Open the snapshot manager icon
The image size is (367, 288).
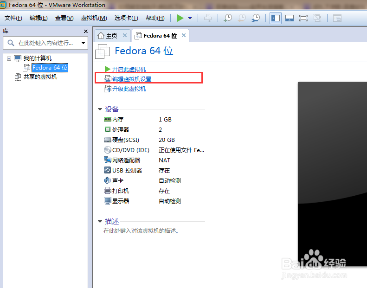[256, 18]
